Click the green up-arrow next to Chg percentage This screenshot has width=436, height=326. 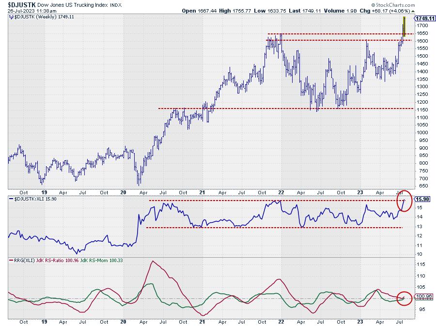pyautogui.click(x=412, y=11)
